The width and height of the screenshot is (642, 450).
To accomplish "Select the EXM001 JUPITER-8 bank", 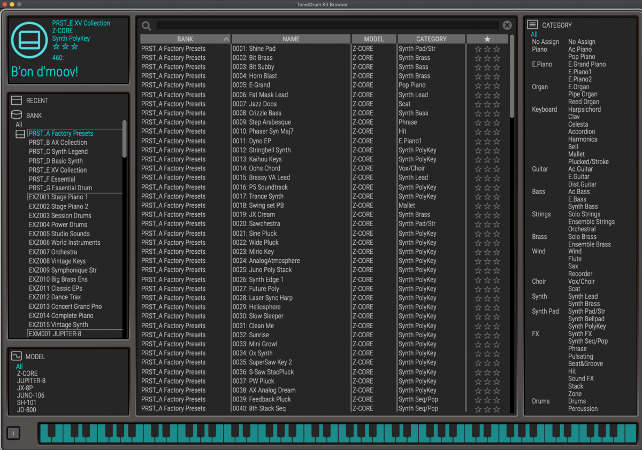I will (x=55, y=334).
